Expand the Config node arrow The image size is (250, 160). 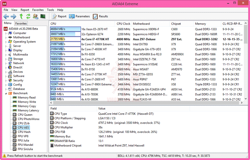(x=6, y=85)
